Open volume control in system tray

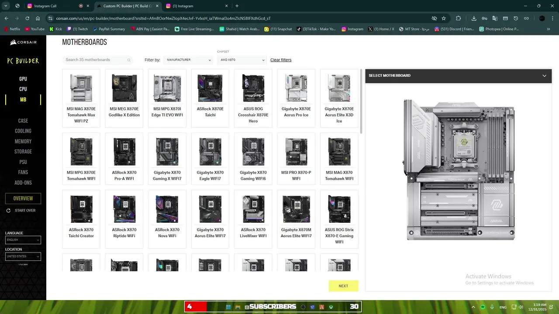pyautogui.click(x=521, y=307)
